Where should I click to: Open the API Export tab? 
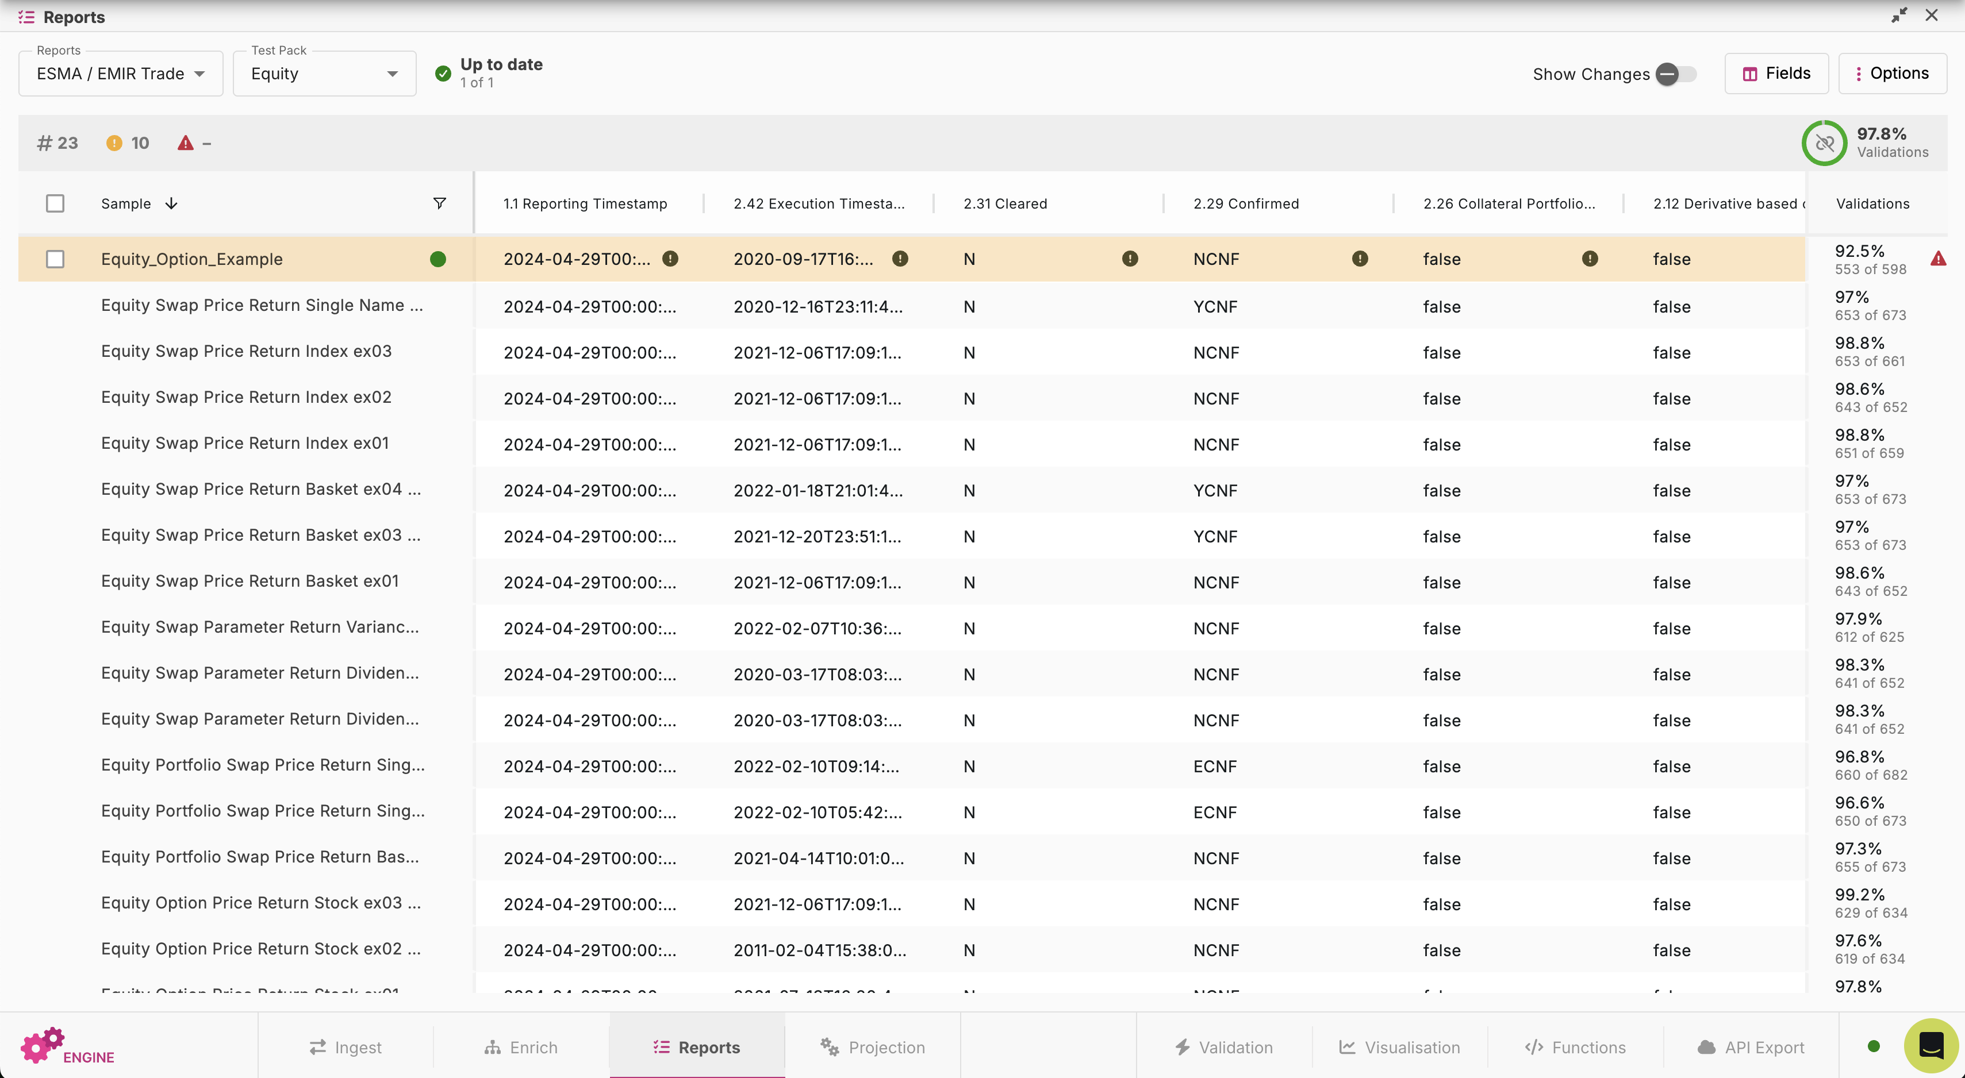point(1751,1047)
